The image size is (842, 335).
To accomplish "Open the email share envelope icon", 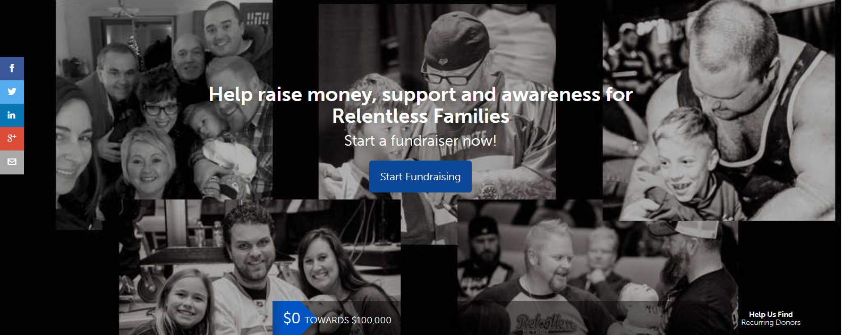I will point(12,162).
